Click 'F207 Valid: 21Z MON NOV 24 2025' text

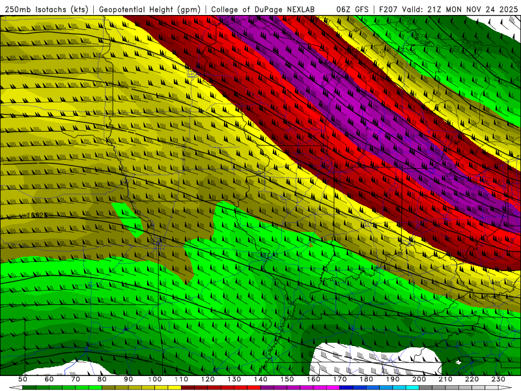[448, 9]
